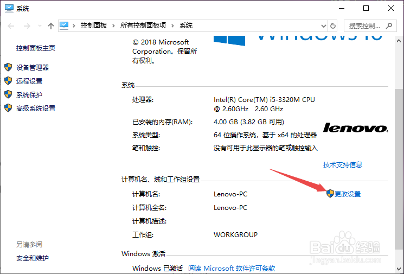404x274 pixels.
Task: Open 设备管理器 from sidebar
Action: coord(33,67)
